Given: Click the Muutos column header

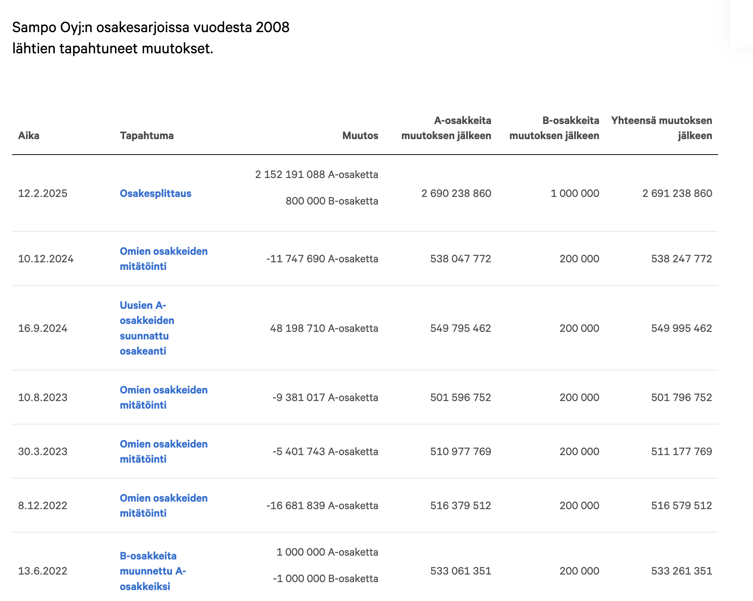Looking at the screenshot, I should click(x=360, y=136).
